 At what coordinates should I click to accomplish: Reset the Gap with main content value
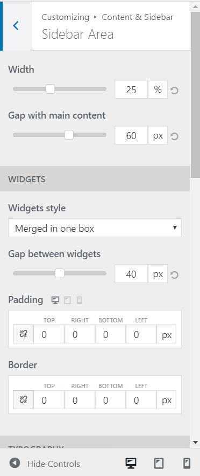pos(174,136)
